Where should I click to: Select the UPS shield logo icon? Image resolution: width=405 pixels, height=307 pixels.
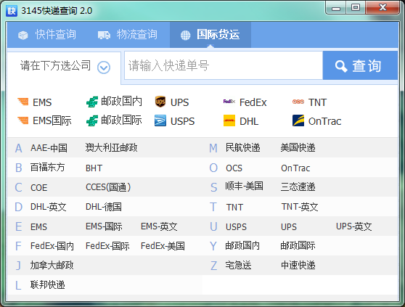pyautogui.click(x=160, y=102)
